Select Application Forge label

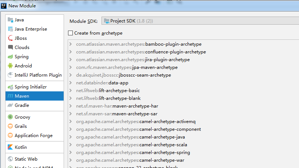[x=33, y=136]
